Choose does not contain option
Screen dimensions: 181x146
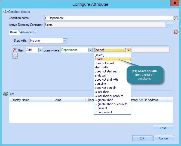[x=112, y=88]
